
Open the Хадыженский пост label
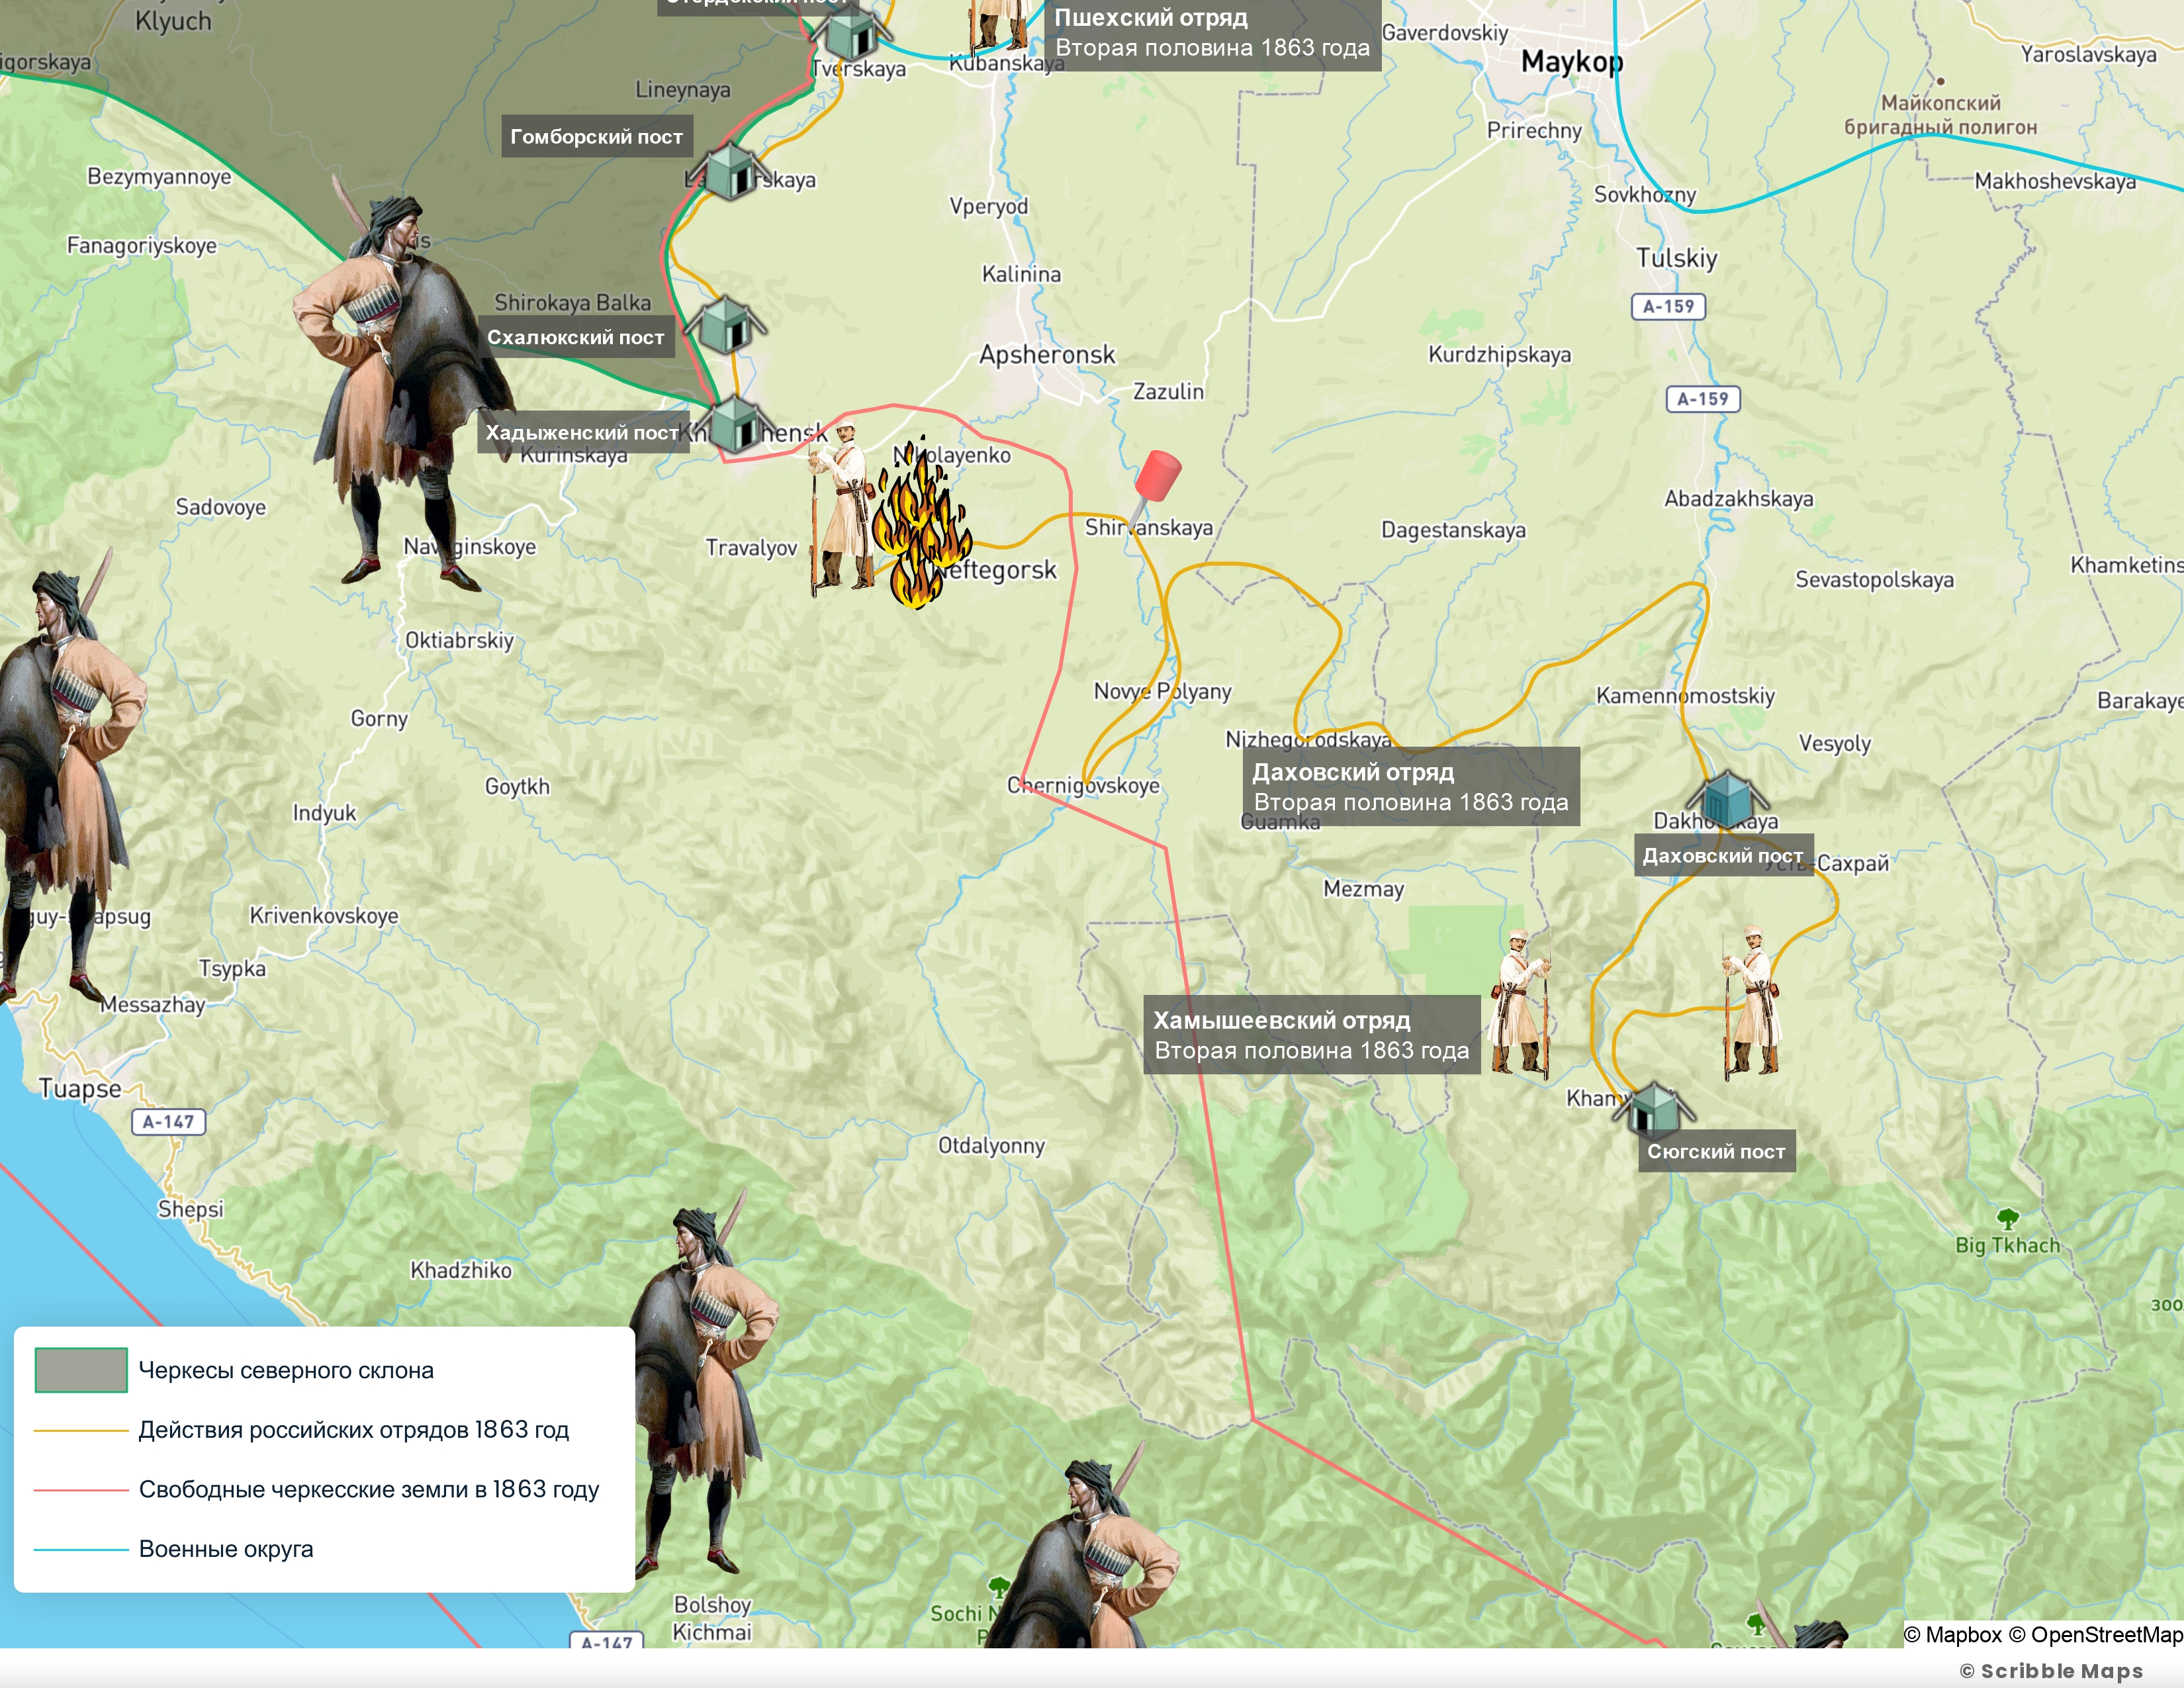click(x=582, y=432)
